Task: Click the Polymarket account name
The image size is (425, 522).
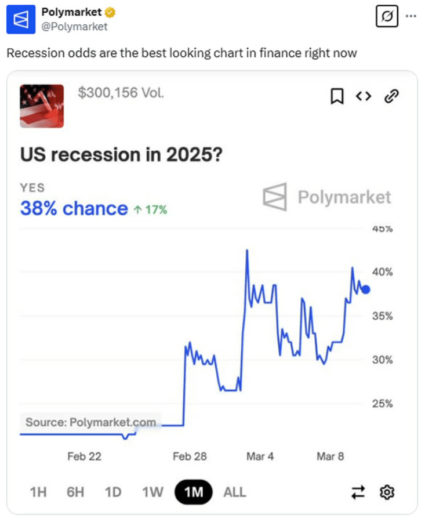Action: (x=71, y=12)
